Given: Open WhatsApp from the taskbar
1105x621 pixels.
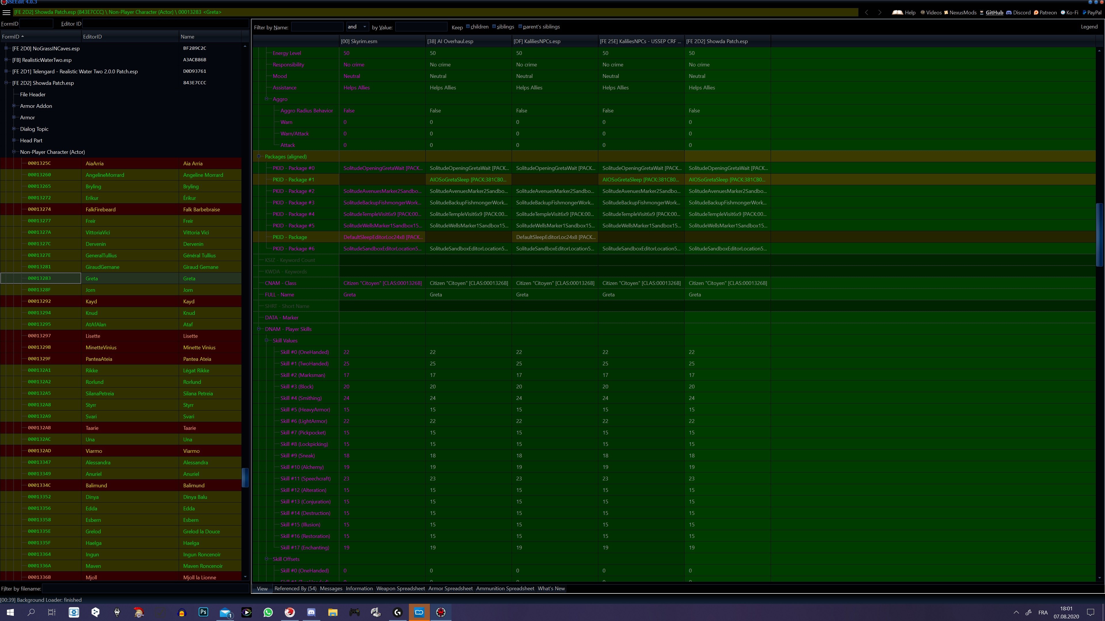Looking at the screenshot, I should coord(268,612).
